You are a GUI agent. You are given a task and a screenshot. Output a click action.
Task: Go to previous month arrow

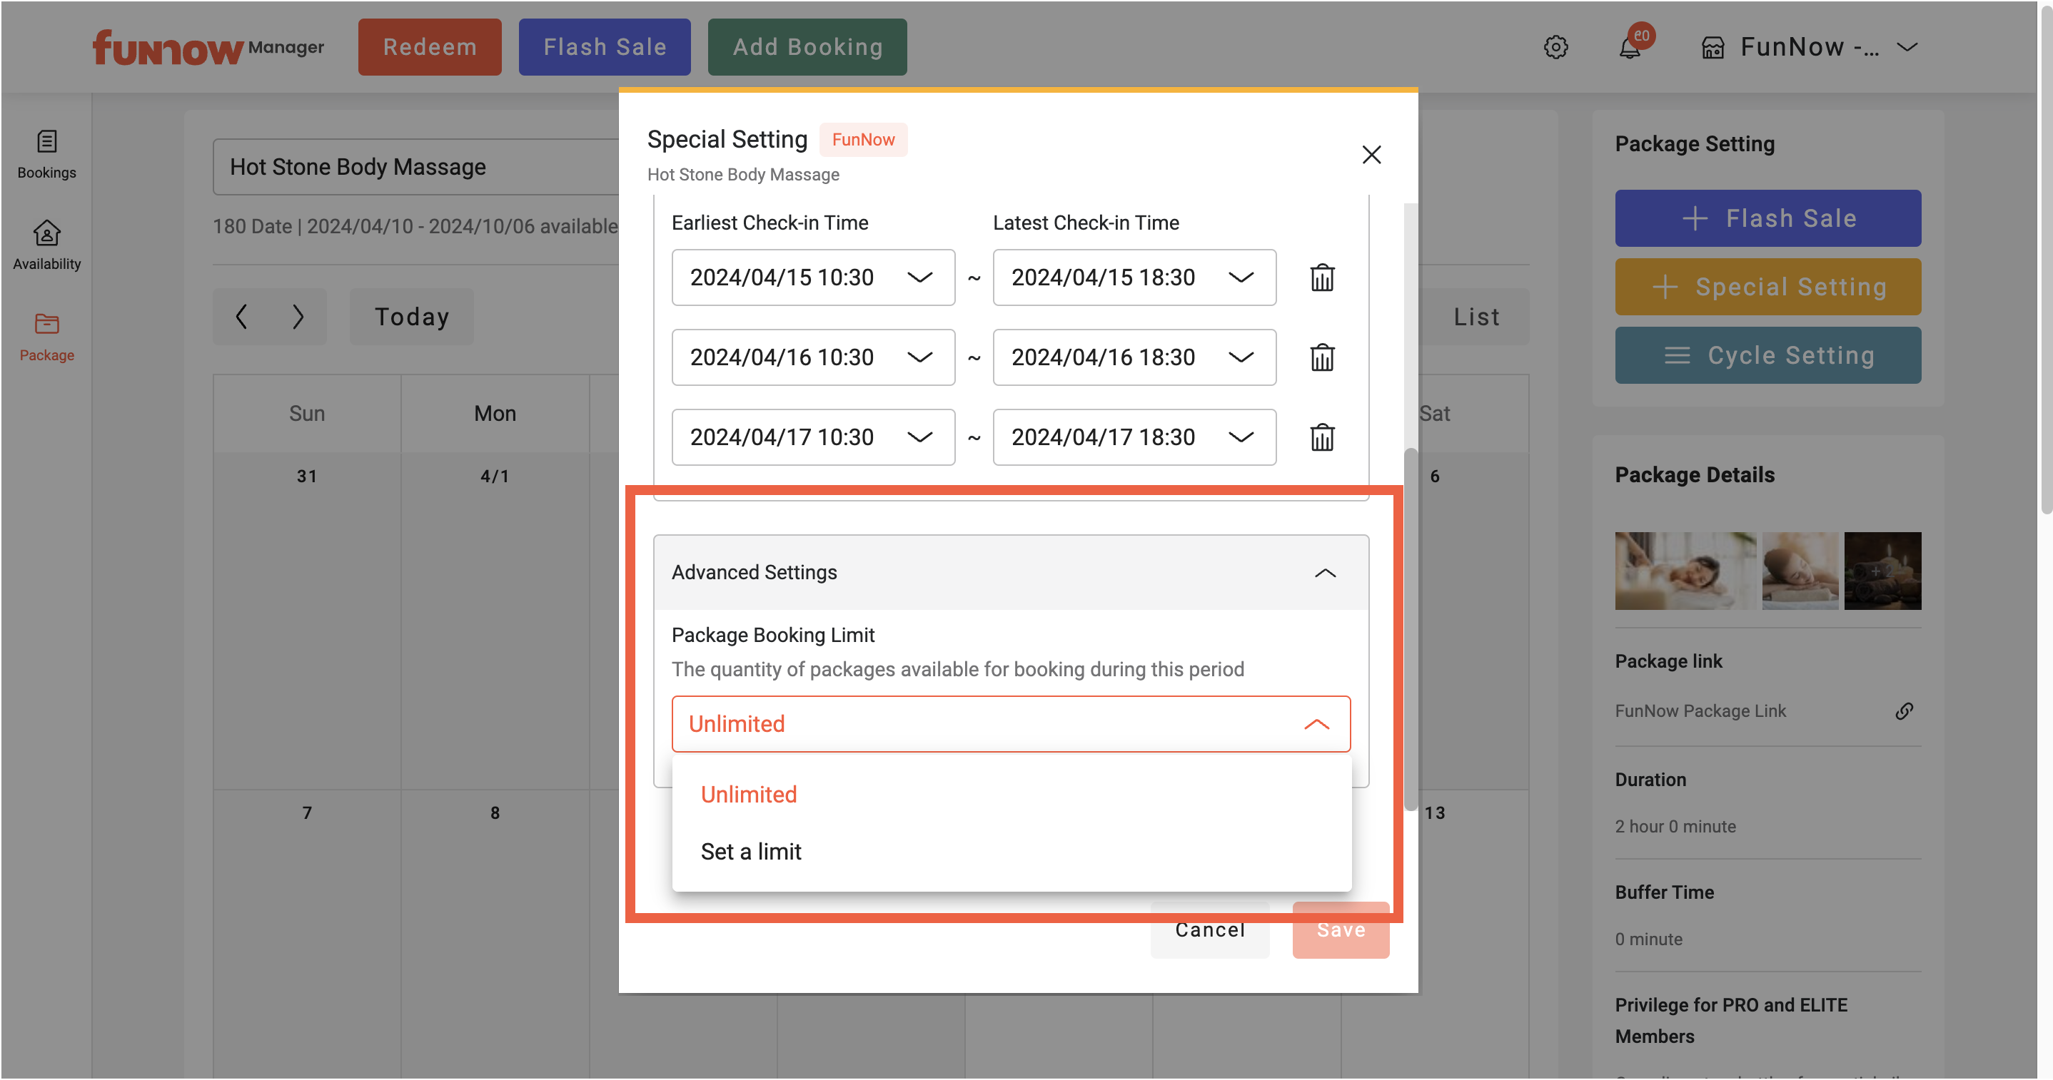click(241, 316)
